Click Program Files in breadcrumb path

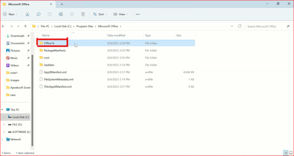84,26
